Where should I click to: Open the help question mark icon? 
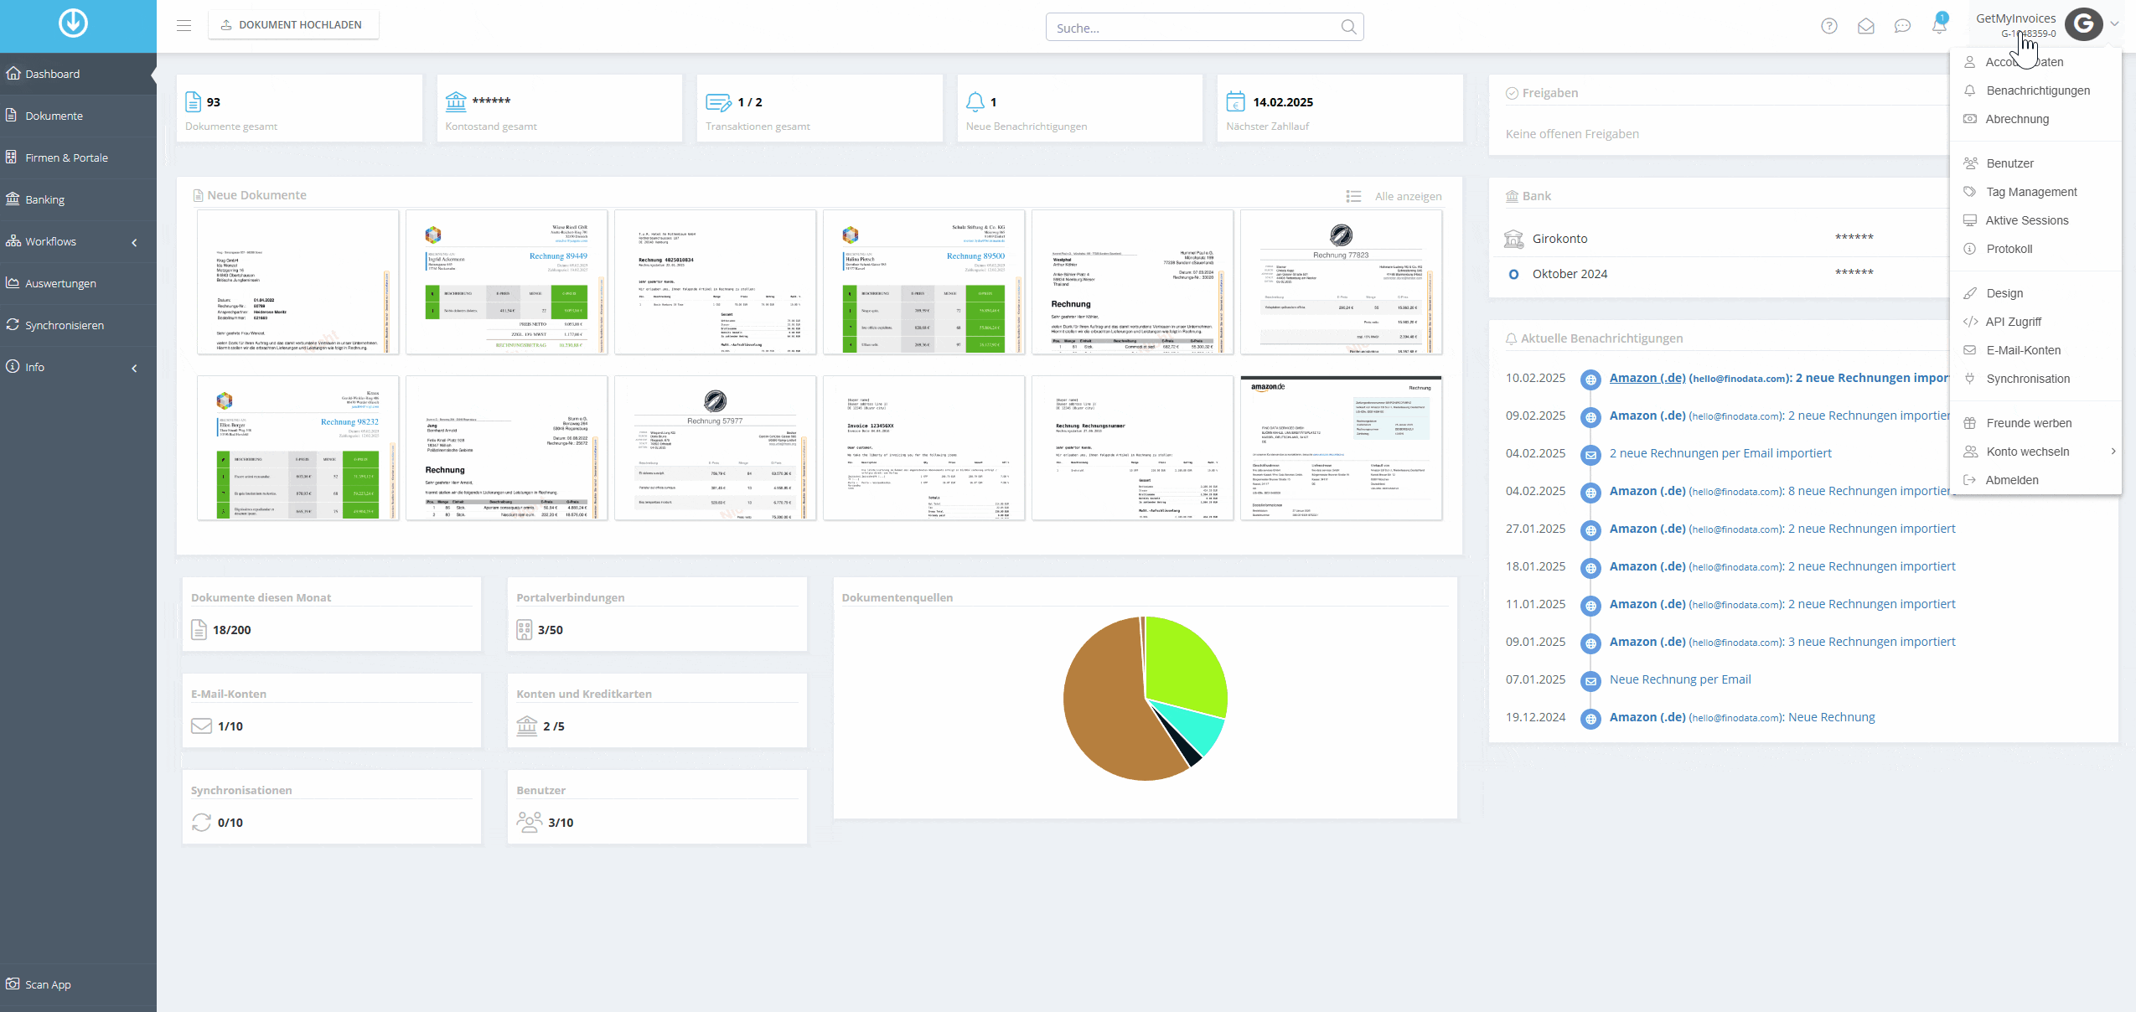pos(1829,26)
